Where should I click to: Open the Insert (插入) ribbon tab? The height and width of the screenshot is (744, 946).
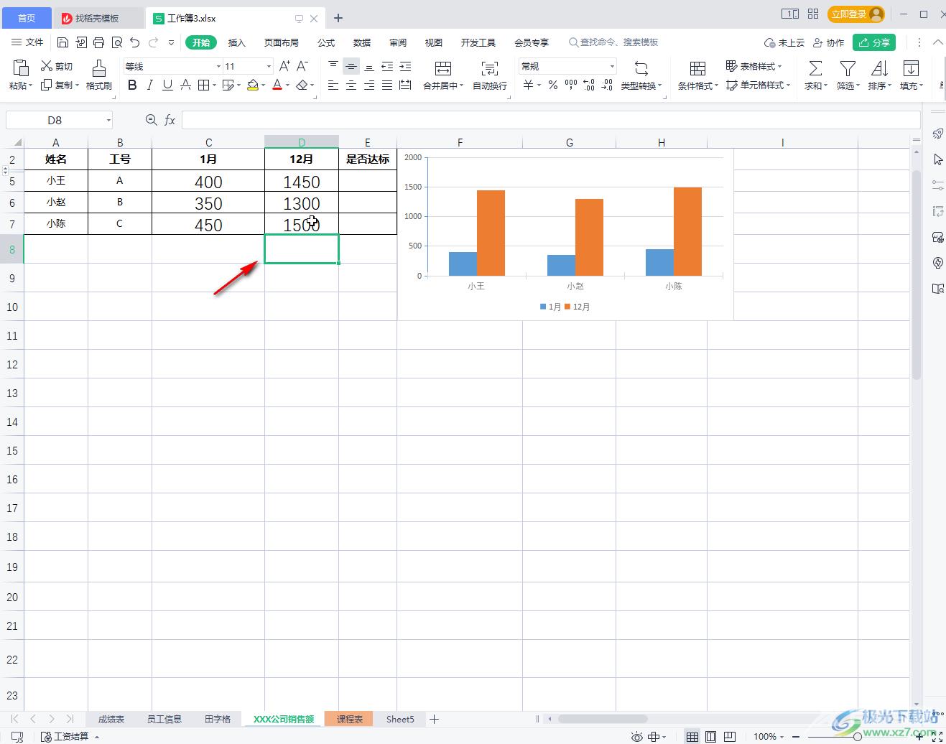tap(236, 42)
